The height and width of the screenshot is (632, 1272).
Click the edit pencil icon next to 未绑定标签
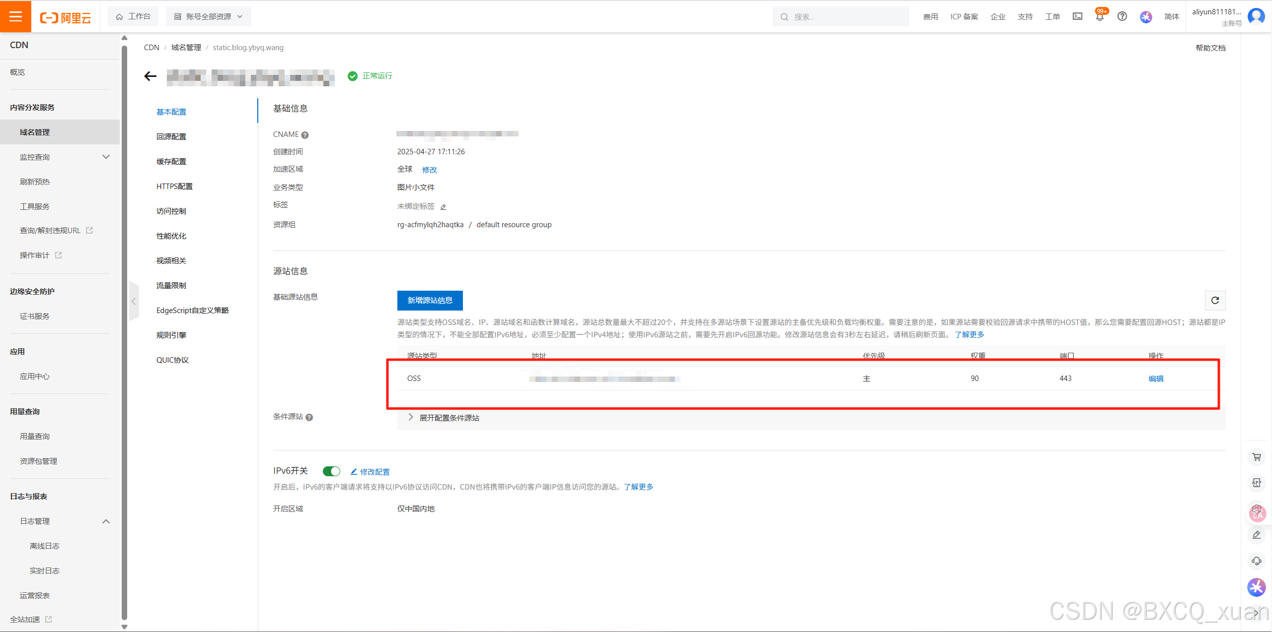[444, 207]
